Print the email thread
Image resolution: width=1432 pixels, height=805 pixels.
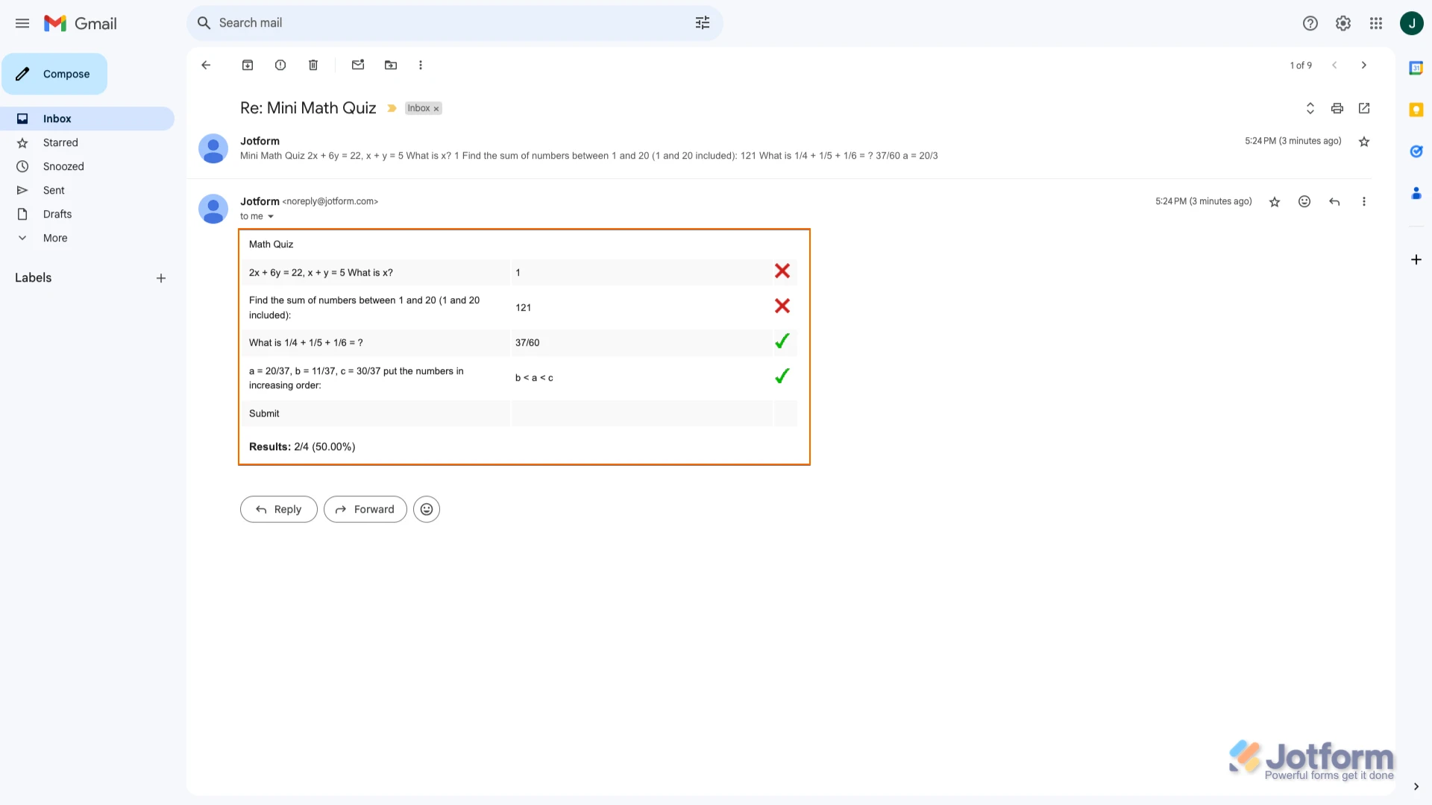1337,108
